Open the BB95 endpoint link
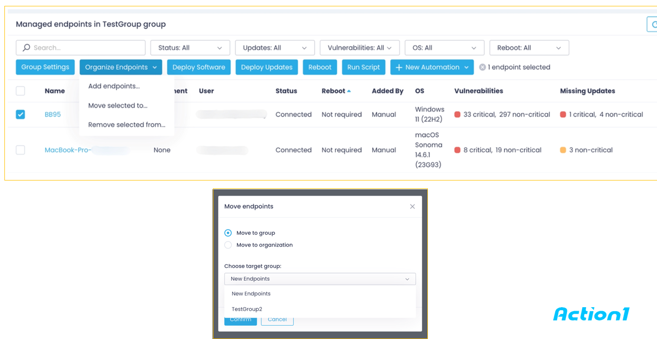Image resolution: width=657 pixels, height=339 pixels. 52,114
